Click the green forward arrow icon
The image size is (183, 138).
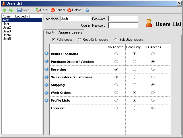11,10
